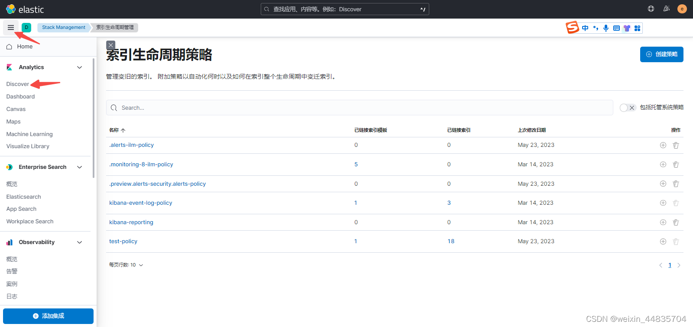
Task: Add kibana-reporting policy to index template
Action: point(663,222)
